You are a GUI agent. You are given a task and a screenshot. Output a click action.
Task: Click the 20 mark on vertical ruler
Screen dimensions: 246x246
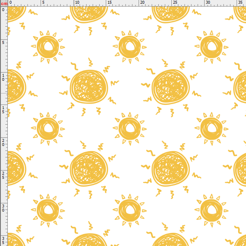[x=3, y=142]
